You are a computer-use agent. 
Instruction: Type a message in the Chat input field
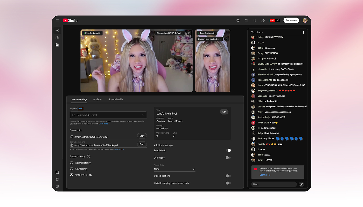click(x=274, y=184)
